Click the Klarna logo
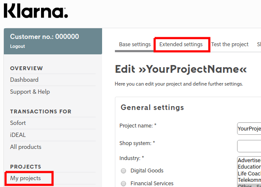The width and height of the screenshot is (261, 187). click(x=36, y=11)
